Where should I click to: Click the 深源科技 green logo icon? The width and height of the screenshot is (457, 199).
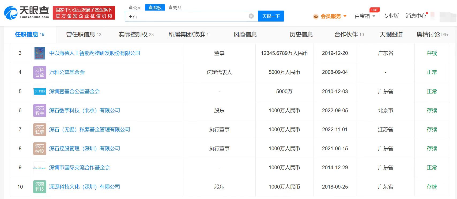coord(40,187)
